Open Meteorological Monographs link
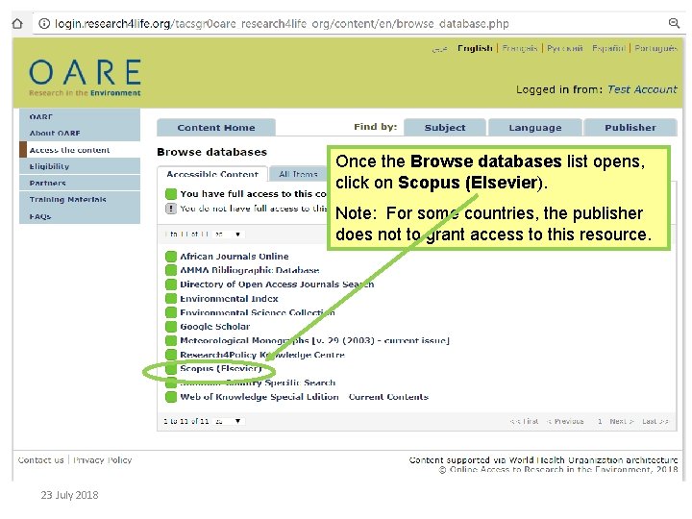Image resolution: width=692 pixels, height=519 pixels. point(314,340)
